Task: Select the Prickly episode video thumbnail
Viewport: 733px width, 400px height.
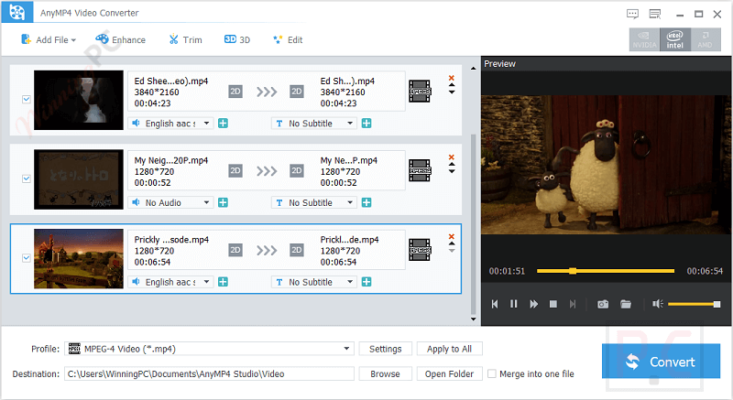Action: click(x=79, y=258)
